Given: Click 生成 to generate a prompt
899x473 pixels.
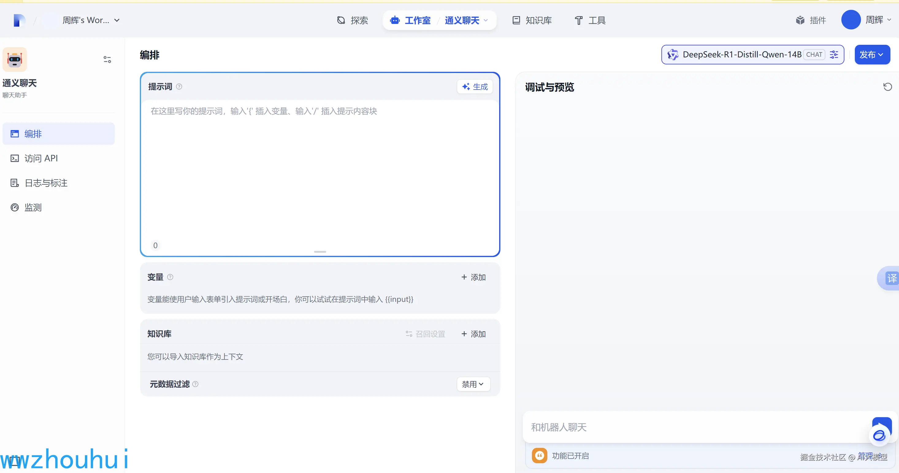Looking at the screenshot, I should tap(474, 86).
